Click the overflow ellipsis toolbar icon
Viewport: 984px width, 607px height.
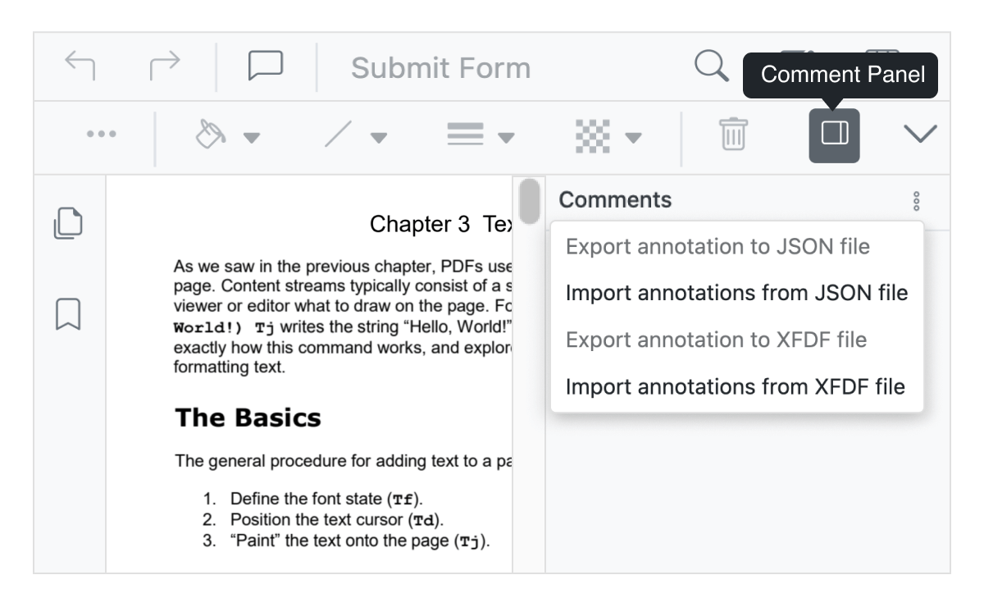(101, 135)
